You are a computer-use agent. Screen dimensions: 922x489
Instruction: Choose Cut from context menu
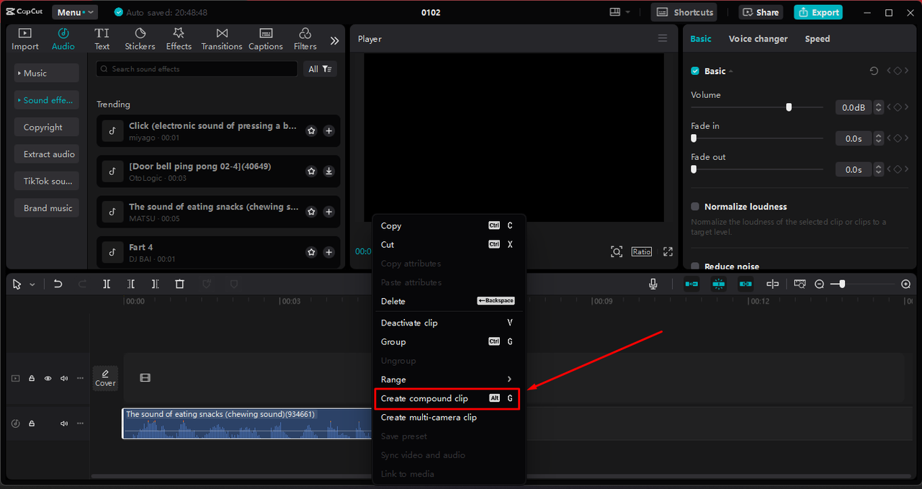pos(449,245)
